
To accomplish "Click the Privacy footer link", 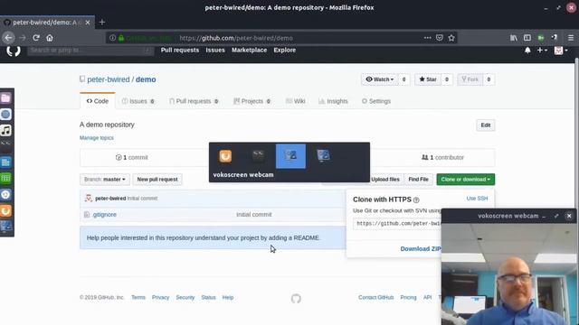I will click(x=160, y=297).
